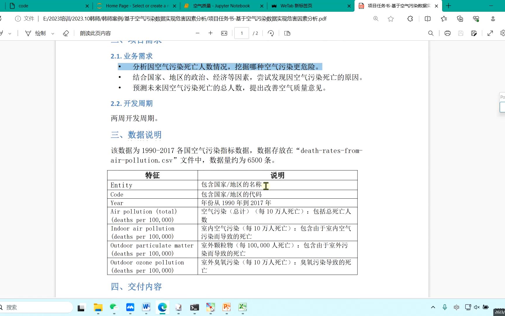Search within the PDF
The width and height of the screenshot is (505, 316).
pos(431,33)
